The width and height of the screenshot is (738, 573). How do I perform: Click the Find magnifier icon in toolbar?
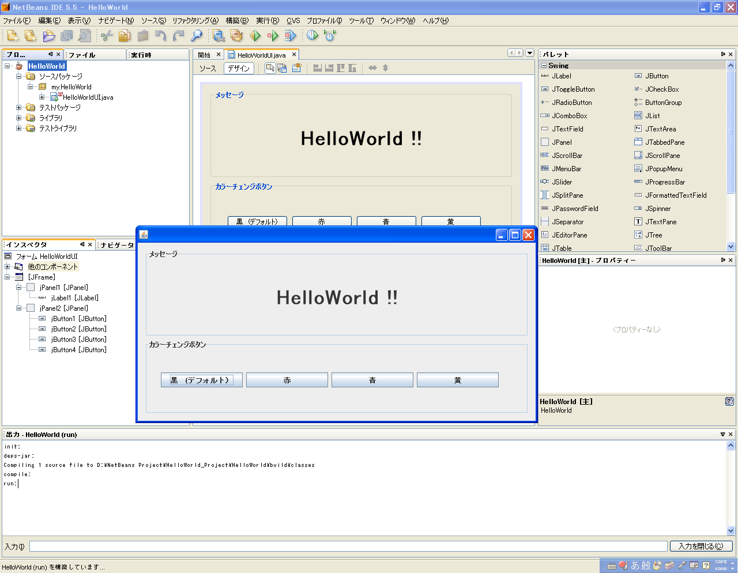197,36
